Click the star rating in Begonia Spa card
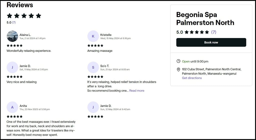Screen dimensions: 256x140 (197, 32)
